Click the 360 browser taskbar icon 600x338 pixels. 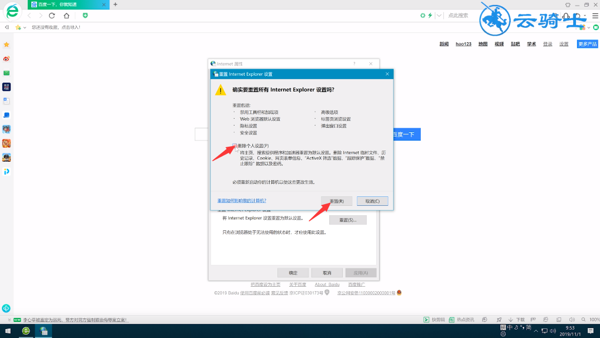point(26,331)
